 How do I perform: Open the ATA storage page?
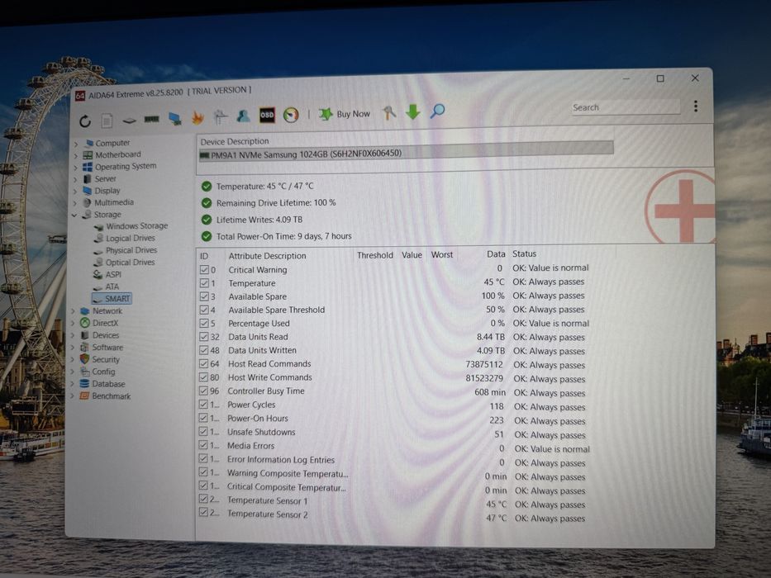[x=112, y=287]
